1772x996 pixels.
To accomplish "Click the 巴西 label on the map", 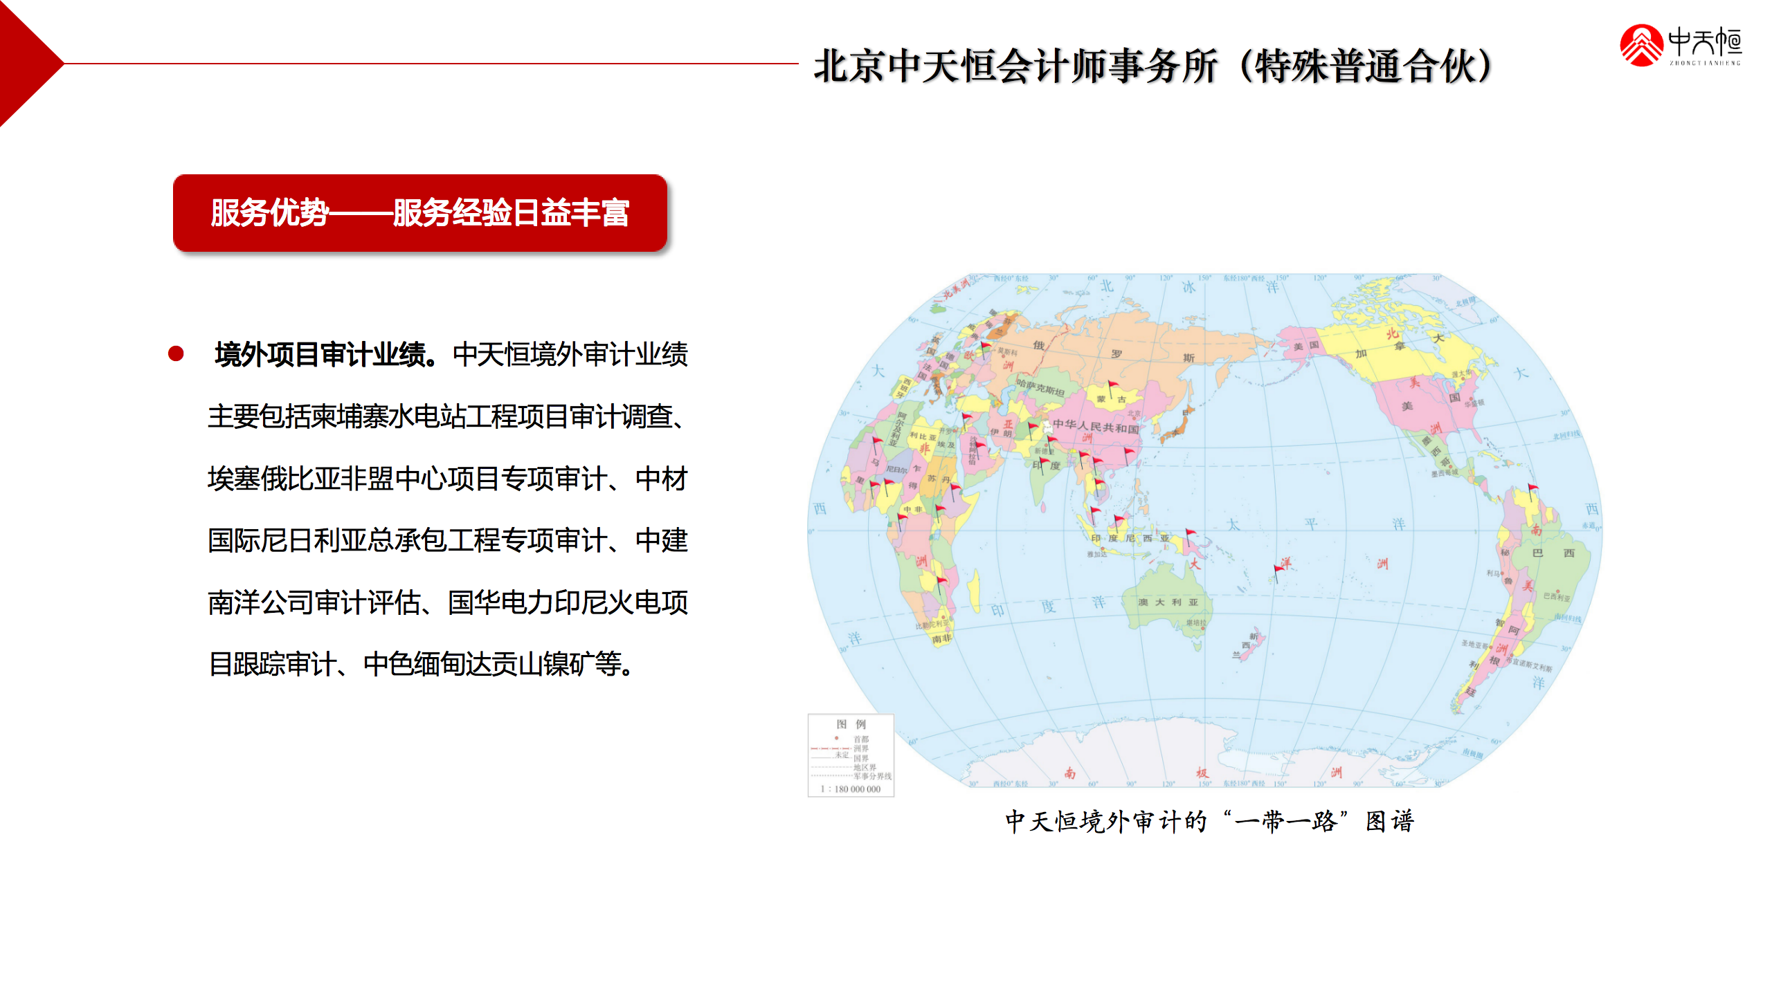I will [x=1553, y=553].
